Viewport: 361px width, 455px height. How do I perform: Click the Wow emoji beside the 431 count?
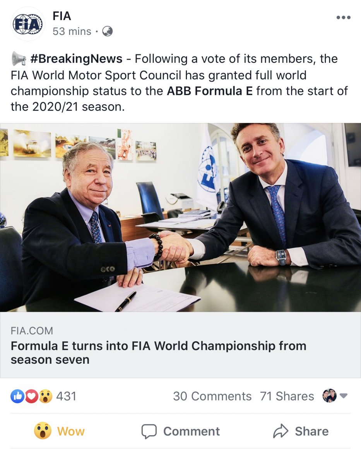45,396
